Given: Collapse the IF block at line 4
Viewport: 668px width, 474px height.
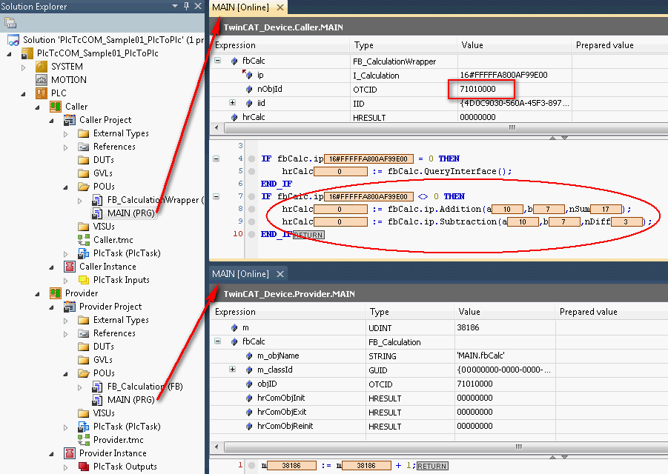Looking at the screenshot, I should [216, 158].
